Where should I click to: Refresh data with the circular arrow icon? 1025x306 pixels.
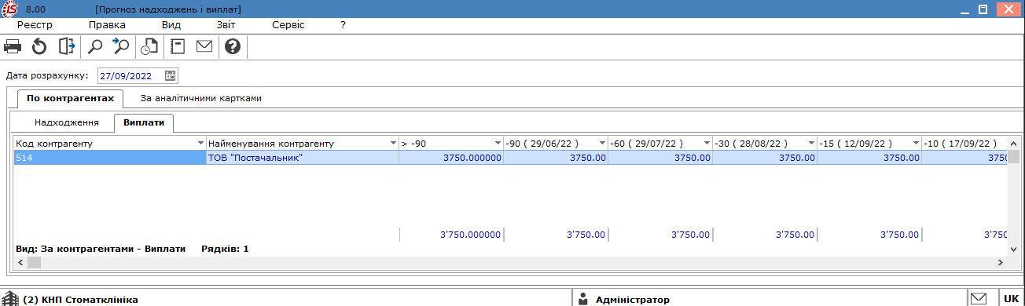pos(39,47)
